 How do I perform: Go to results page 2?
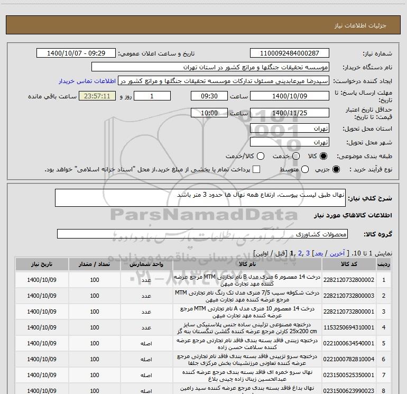pyautogui.click(x=300, y=253)
